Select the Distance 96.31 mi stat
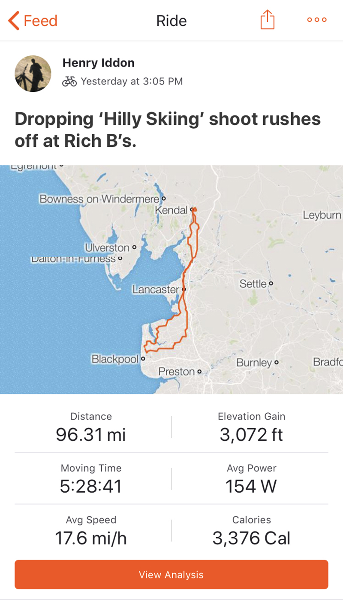Viewport: 343px width, 602px height. [x=91, y=427]
